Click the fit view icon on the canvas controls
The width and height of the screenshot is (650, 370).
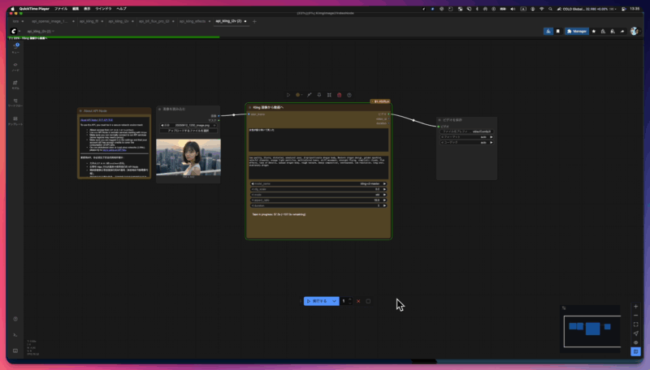636,324
